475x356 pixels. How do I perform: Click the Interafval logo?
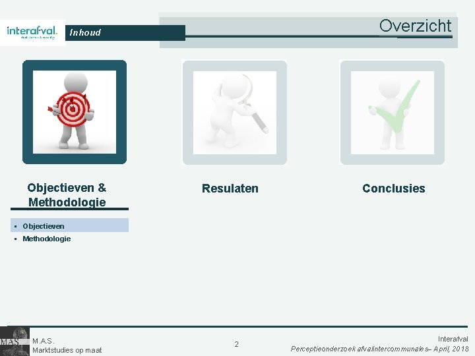tap(32, 32)
